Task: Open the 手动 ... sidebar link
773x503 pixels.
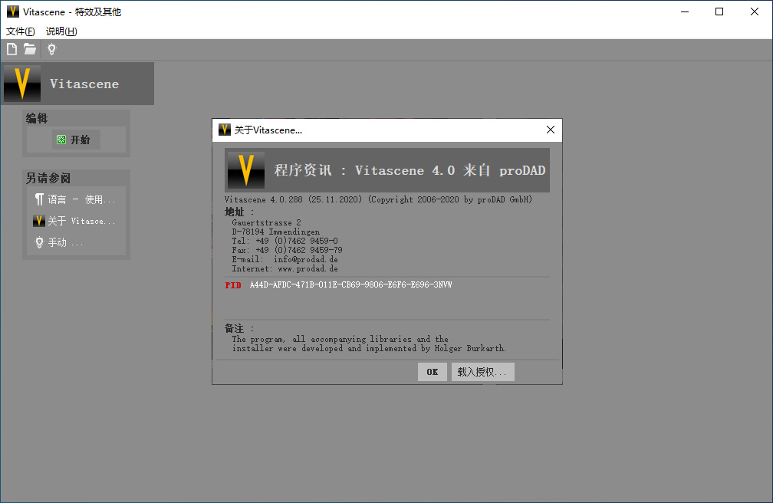Action: pyautogui.click(x=59, y=242)
